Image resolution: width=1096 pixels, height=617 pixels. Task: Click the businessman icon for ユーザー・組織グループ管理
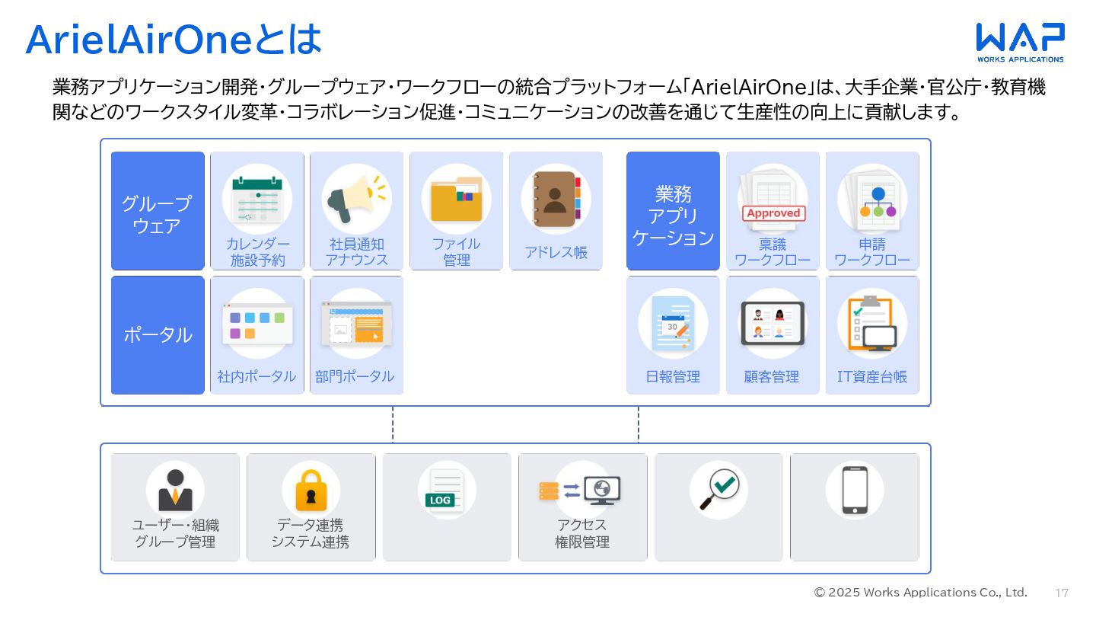(x=176, y=490)
